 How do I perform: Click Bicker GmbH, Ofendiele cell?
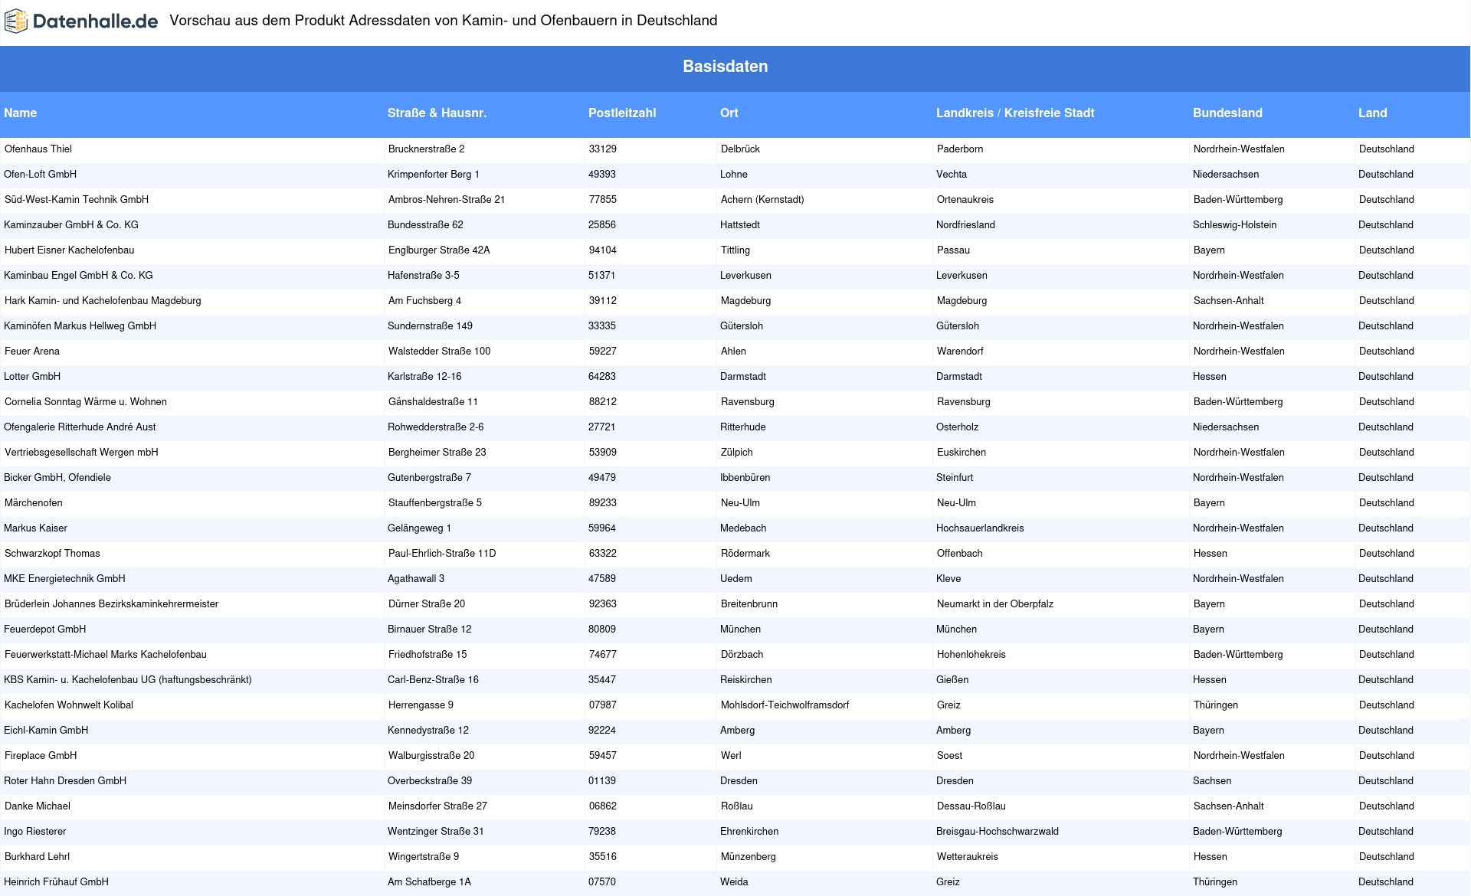[x=57, y=478]
